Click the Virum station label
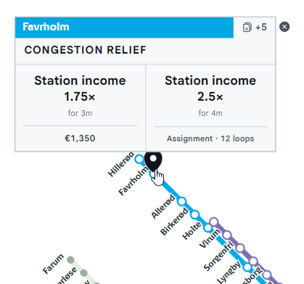This screenshot has width=304, height=284. pos(210,238)
